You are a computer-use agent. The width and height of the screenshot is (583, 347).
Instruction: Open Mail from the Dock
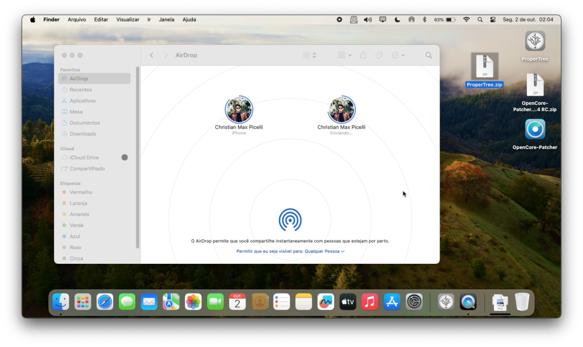(149, 302)
